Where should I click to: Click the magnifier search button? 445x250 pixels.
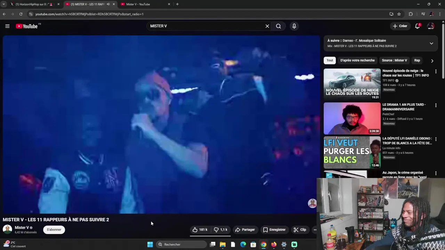(278, 26)
